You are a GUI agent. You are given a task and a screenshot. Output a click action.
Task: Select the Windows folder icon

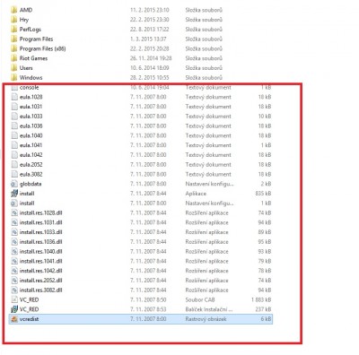(x=13, y=77)
